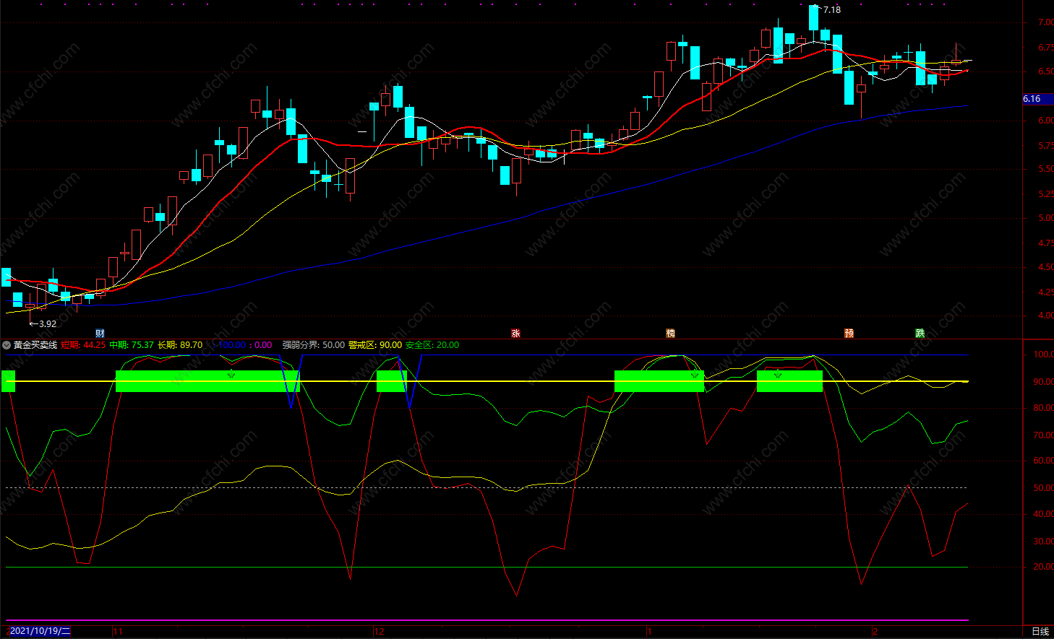
Task: Click the 长期: 89.70 value
Action: pos(180,345)
